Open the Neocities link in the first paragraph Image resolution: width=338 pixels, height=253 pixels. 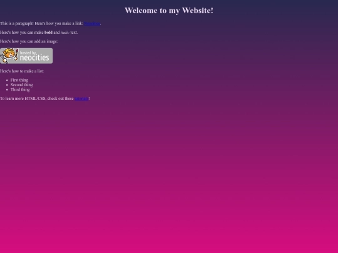tap(92, 24)
